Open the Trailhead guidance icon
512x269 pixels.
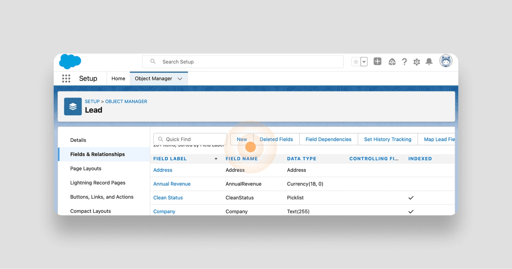click(x=392, y=62)
